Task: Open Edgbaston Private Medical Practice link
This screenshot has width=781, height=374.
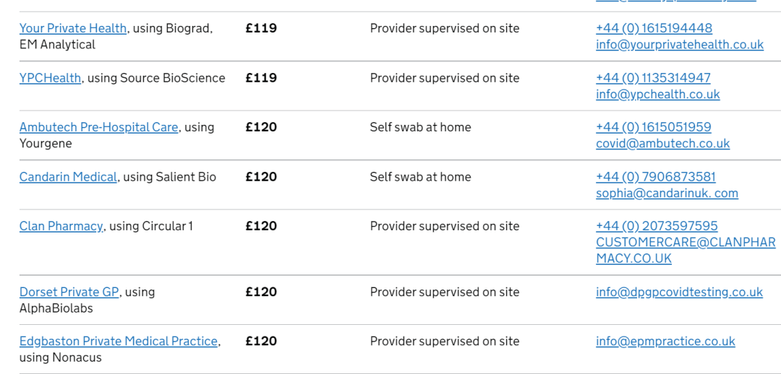Action: 119,342
